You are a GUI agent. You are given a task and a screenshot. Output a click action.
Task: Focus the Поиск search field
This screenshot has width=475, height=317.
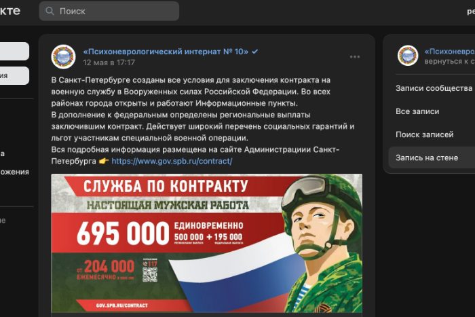109,12
